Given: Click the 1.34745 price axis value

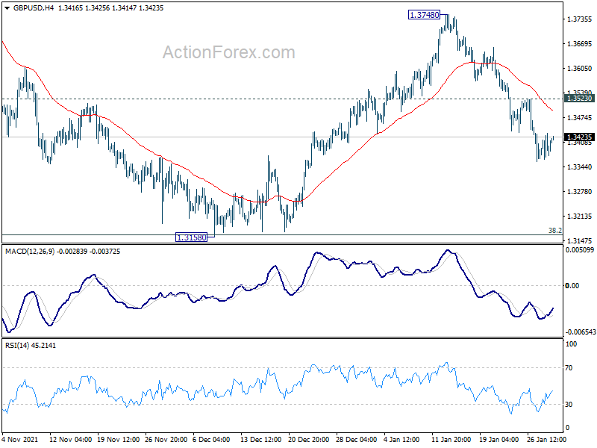Looking at the screenshot, I should tap(580, 118).
